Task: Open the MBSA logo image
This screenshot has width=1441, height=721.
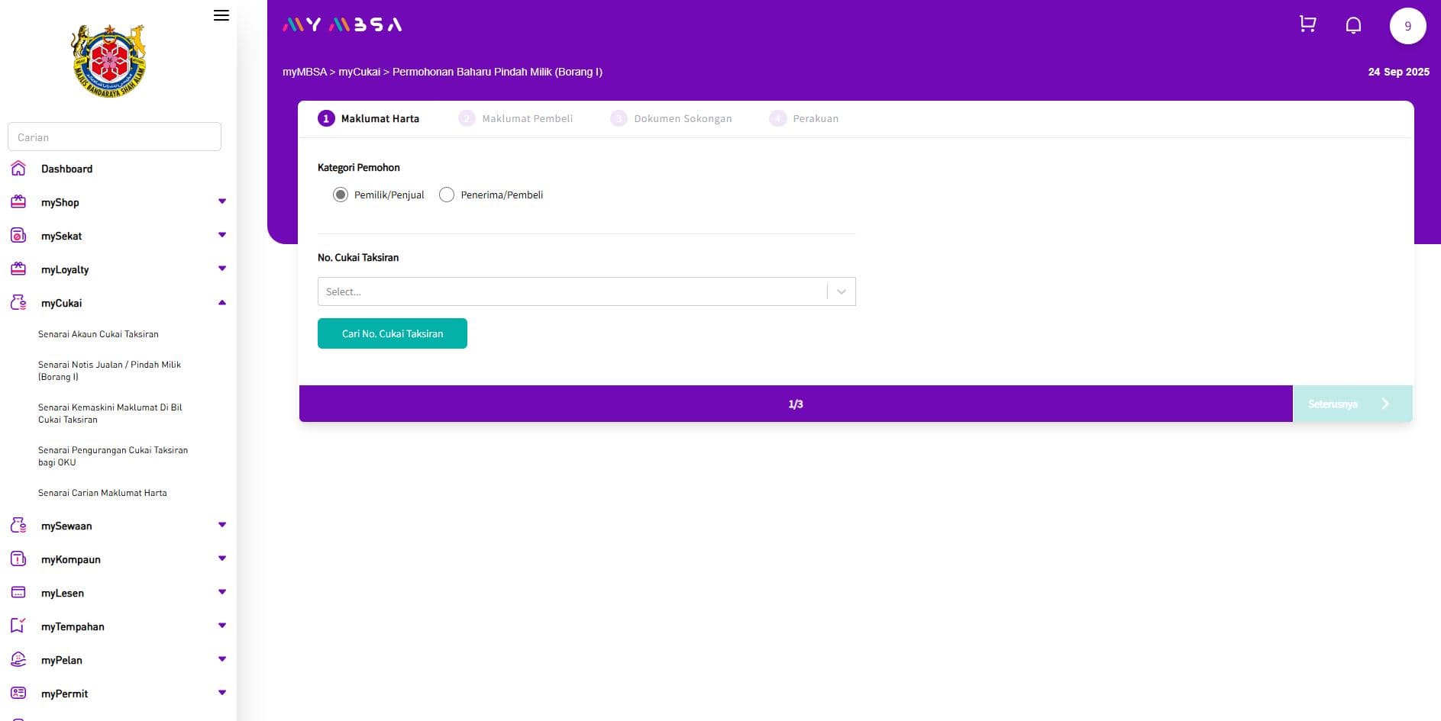Action: click(x=108, y=60)
